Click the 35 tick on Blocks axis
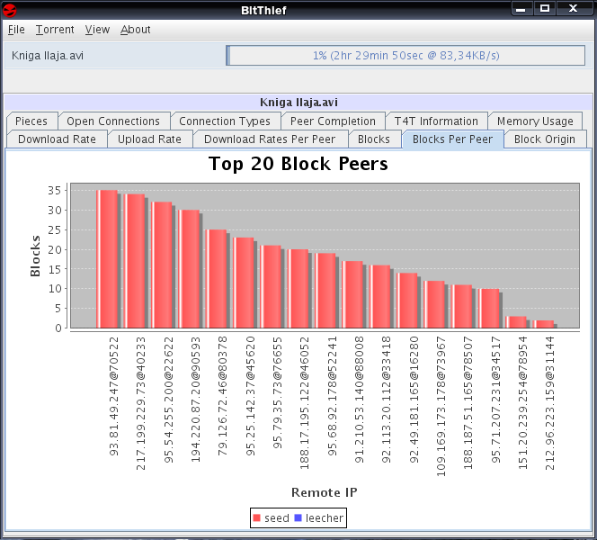 point(55,190)
